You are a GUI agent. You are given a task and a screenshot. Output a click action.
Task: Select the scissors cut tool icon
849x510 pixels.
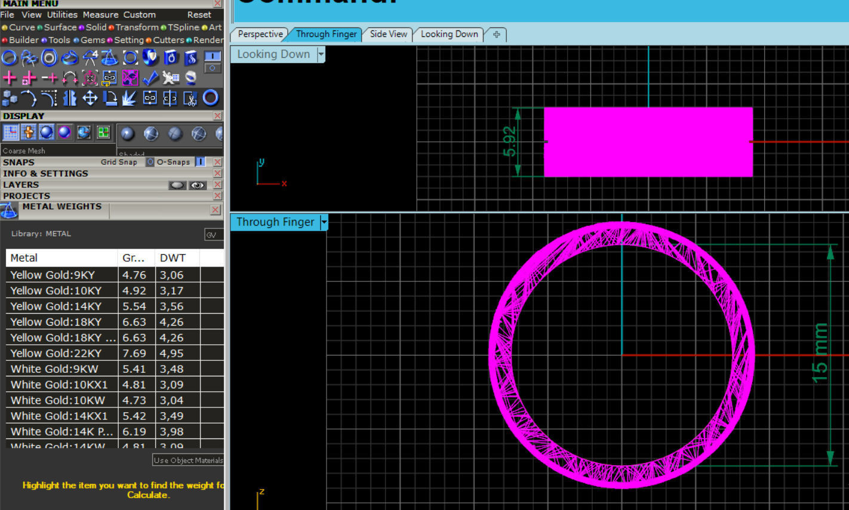click(x=190, y=98)
